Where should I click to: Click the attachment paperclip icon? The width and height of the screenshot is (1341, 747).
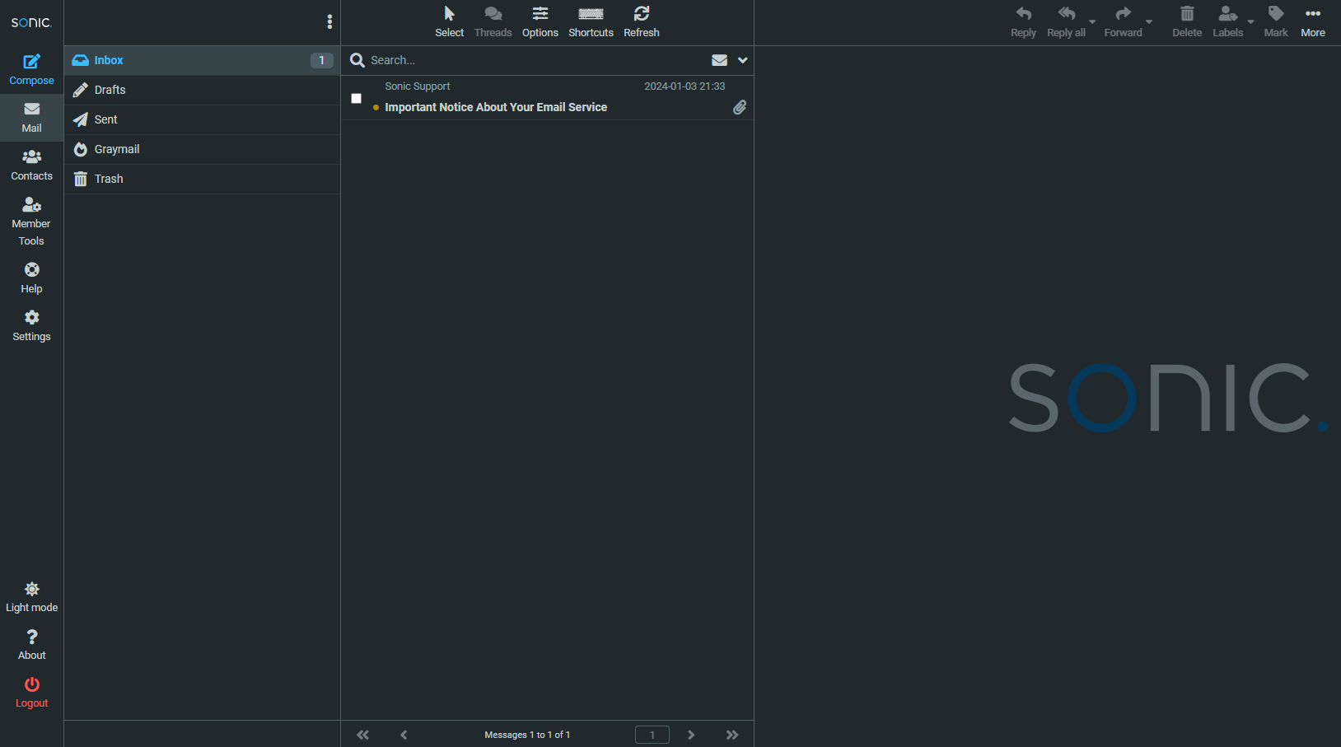[740, 107]
